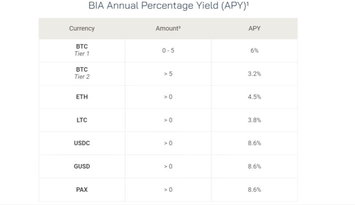The width and height of the screenshot is (355, 205).
Task: Click the 0 - 5 amount cell
Action: click(x=168, y=50)
